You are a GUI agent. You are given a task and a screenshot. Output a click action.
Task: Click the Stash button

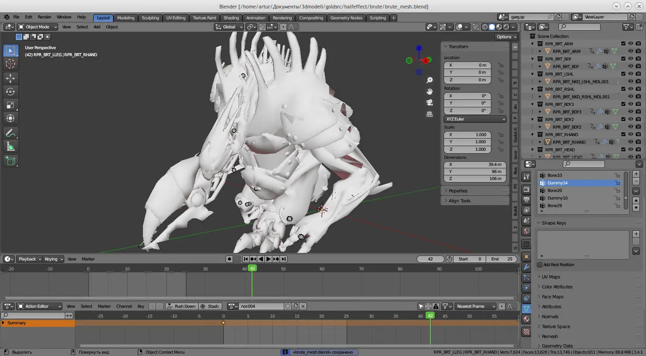210,306
